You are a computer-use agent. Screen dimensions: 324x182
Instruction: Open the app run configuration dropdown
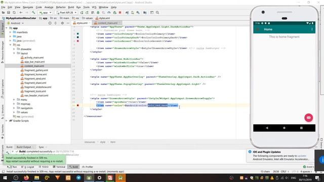click(45, 13)
